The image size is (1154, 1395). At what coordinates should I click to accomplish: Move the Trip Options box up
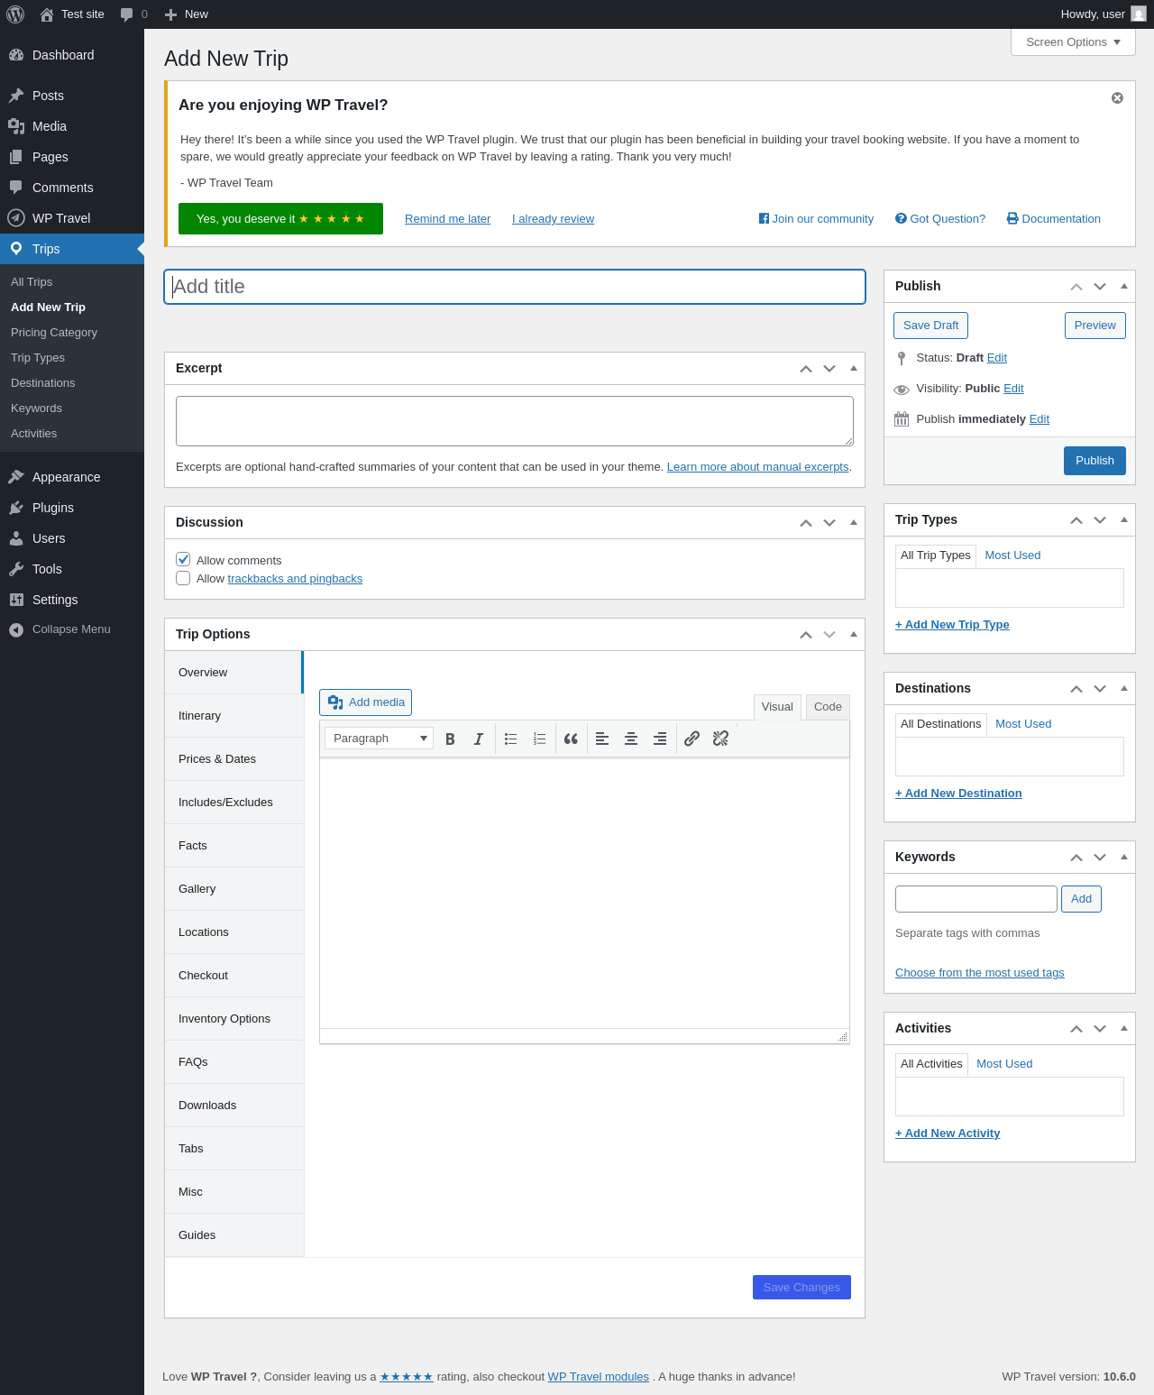point(806,635)
